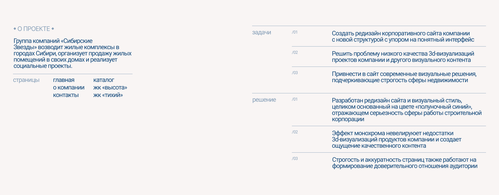This screenshot has height=195, width=499.
Task: Click the task about современные визуальные решения
Action: point(404,77)
